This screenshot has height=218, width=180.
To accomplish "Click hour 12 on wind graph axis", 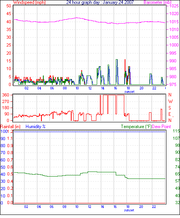I will 90,88.
